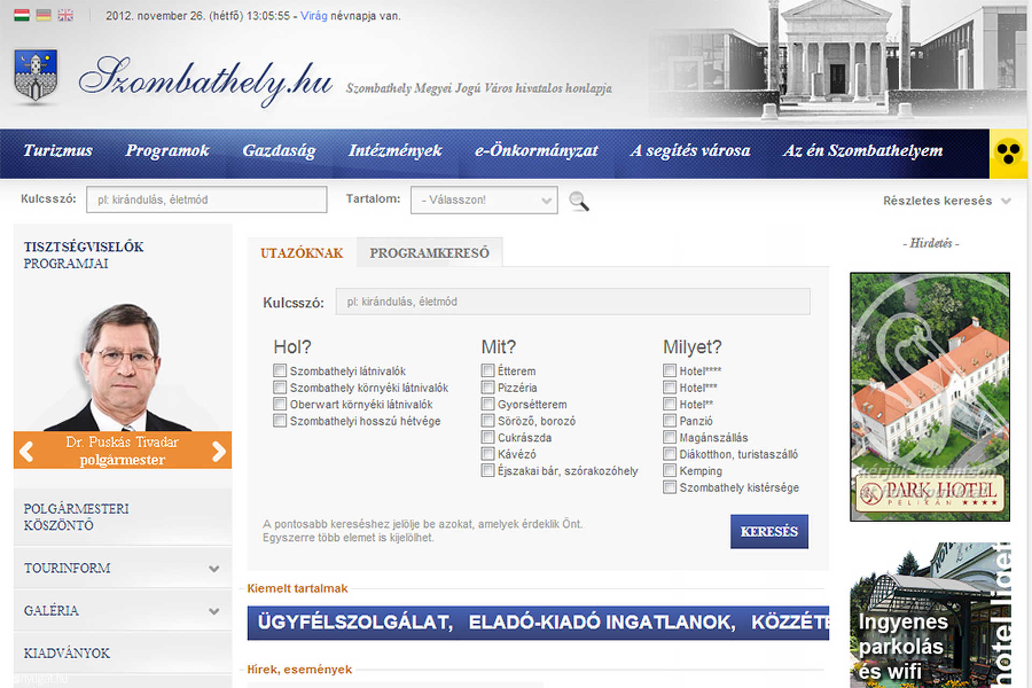The height and width of the screenshot is (688, 1032).
Task: Select the UTAZÓKNAK tab
Action: click(302, 253)
